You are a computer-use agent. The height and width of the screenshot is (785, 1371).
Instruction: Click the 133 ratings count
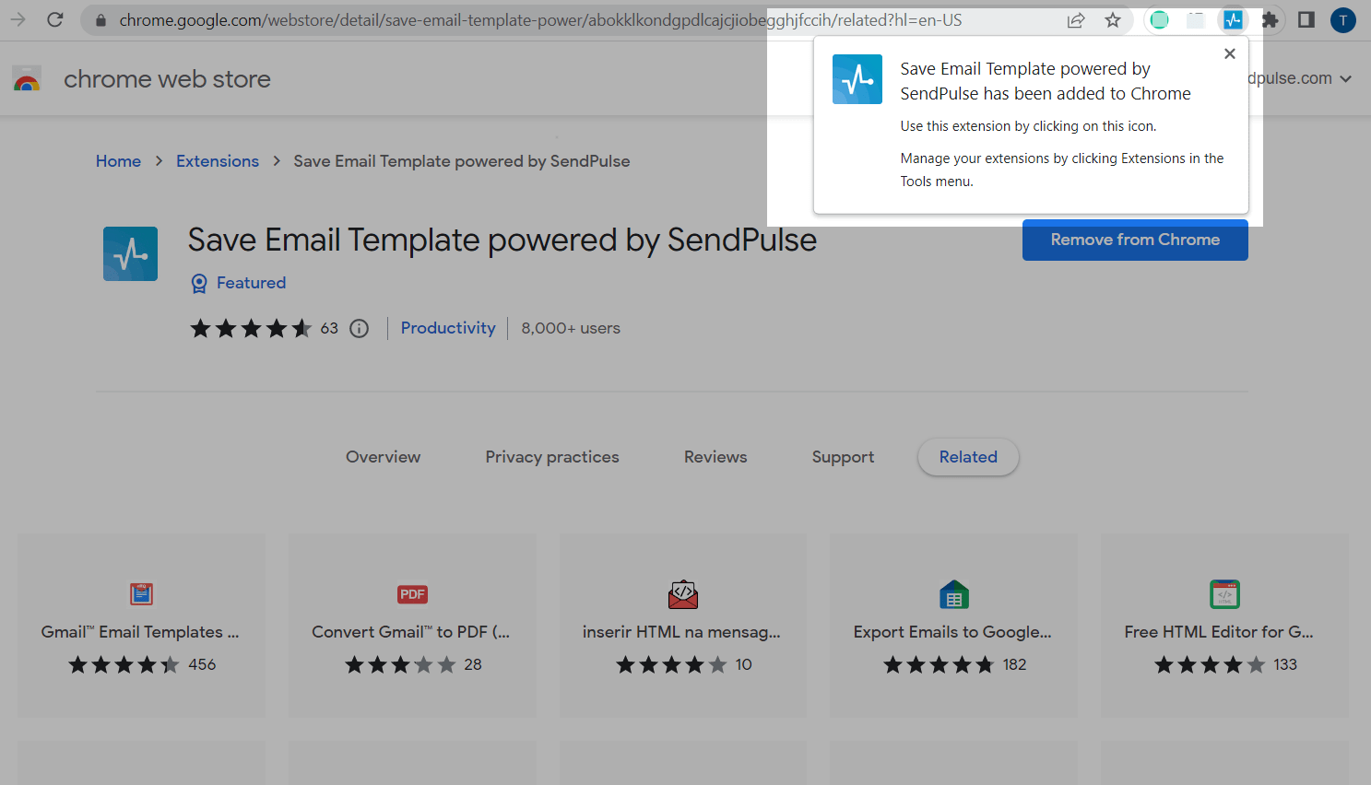click(x=1285, y=664)
